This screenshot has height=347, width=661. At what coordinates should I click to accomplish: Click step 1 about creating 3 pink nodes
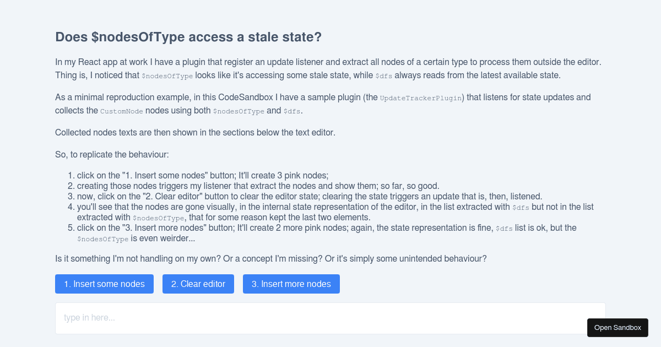203,175
